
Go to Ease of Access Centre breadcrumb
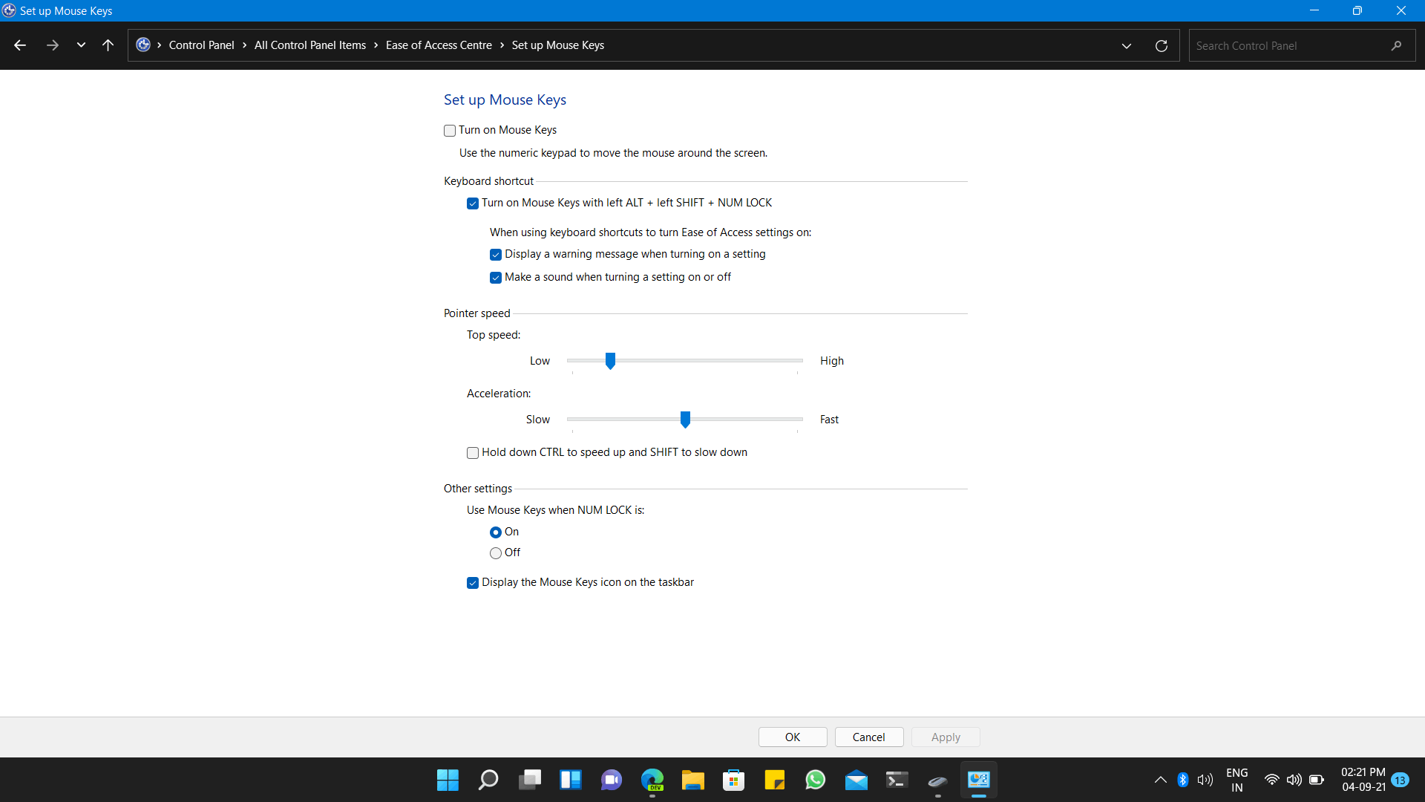pos(439,45)
